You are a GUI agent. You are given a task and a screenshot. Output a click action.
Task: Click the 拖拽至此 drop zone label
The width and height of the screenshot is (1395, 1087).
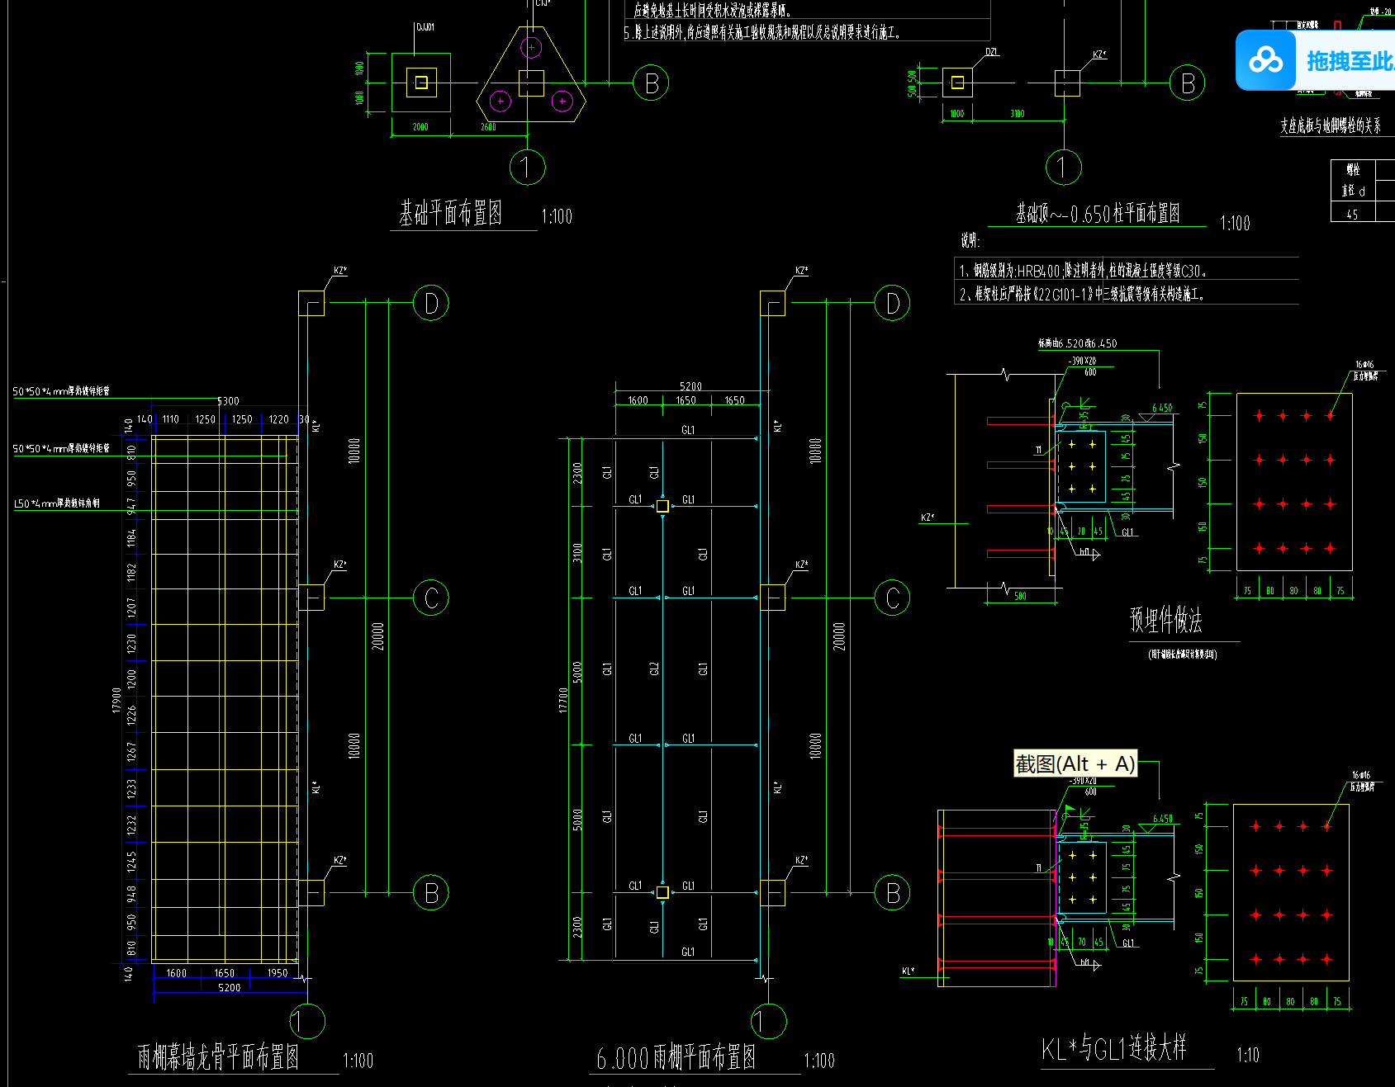pyautogui.click(x=1350, y=61)
